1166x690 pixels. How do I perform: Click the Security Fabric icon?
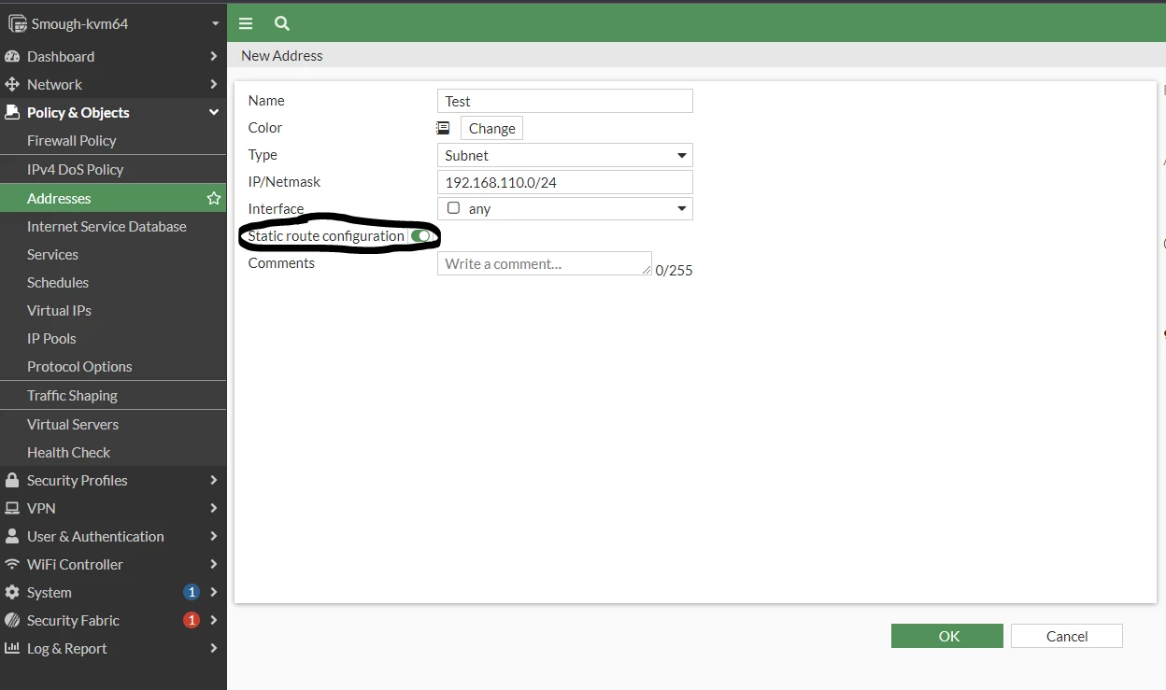coord(12,620)
